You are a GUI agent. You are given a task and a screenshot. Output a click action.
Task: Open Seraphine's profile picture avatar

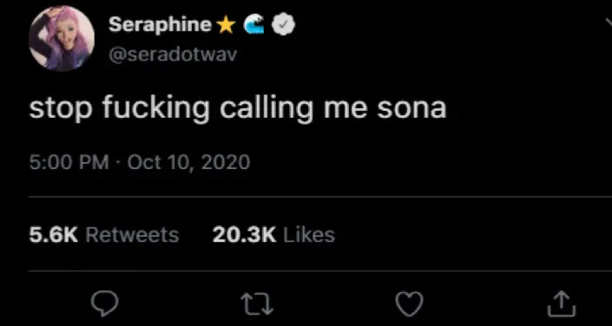coord(62,38)
